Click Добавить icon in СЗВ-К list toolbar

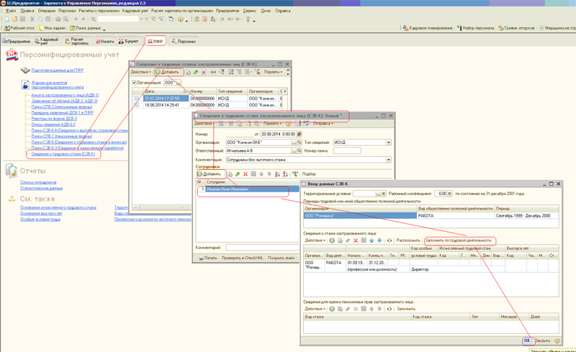click(x=167, y=72)
